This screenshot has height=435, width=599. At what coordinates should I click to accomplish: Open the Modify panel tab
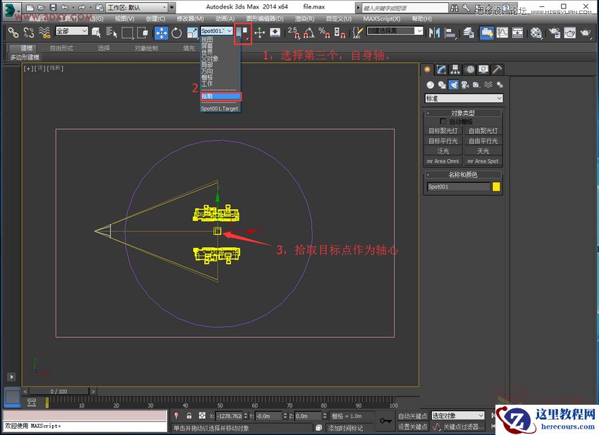pyautogui.click(x=440, y=69)
